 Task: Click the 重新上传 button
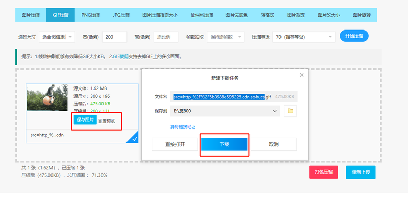(361, 172)
